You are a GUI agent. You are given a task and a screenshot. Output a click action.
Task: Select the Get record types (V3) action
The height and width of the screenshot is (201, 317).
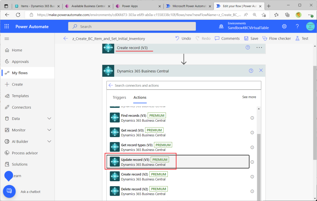click(x=178, y=147)
